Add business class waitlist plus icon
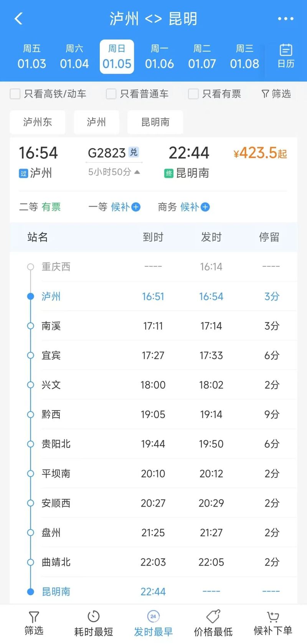307x644 pixels. click(x=205, y=207)
